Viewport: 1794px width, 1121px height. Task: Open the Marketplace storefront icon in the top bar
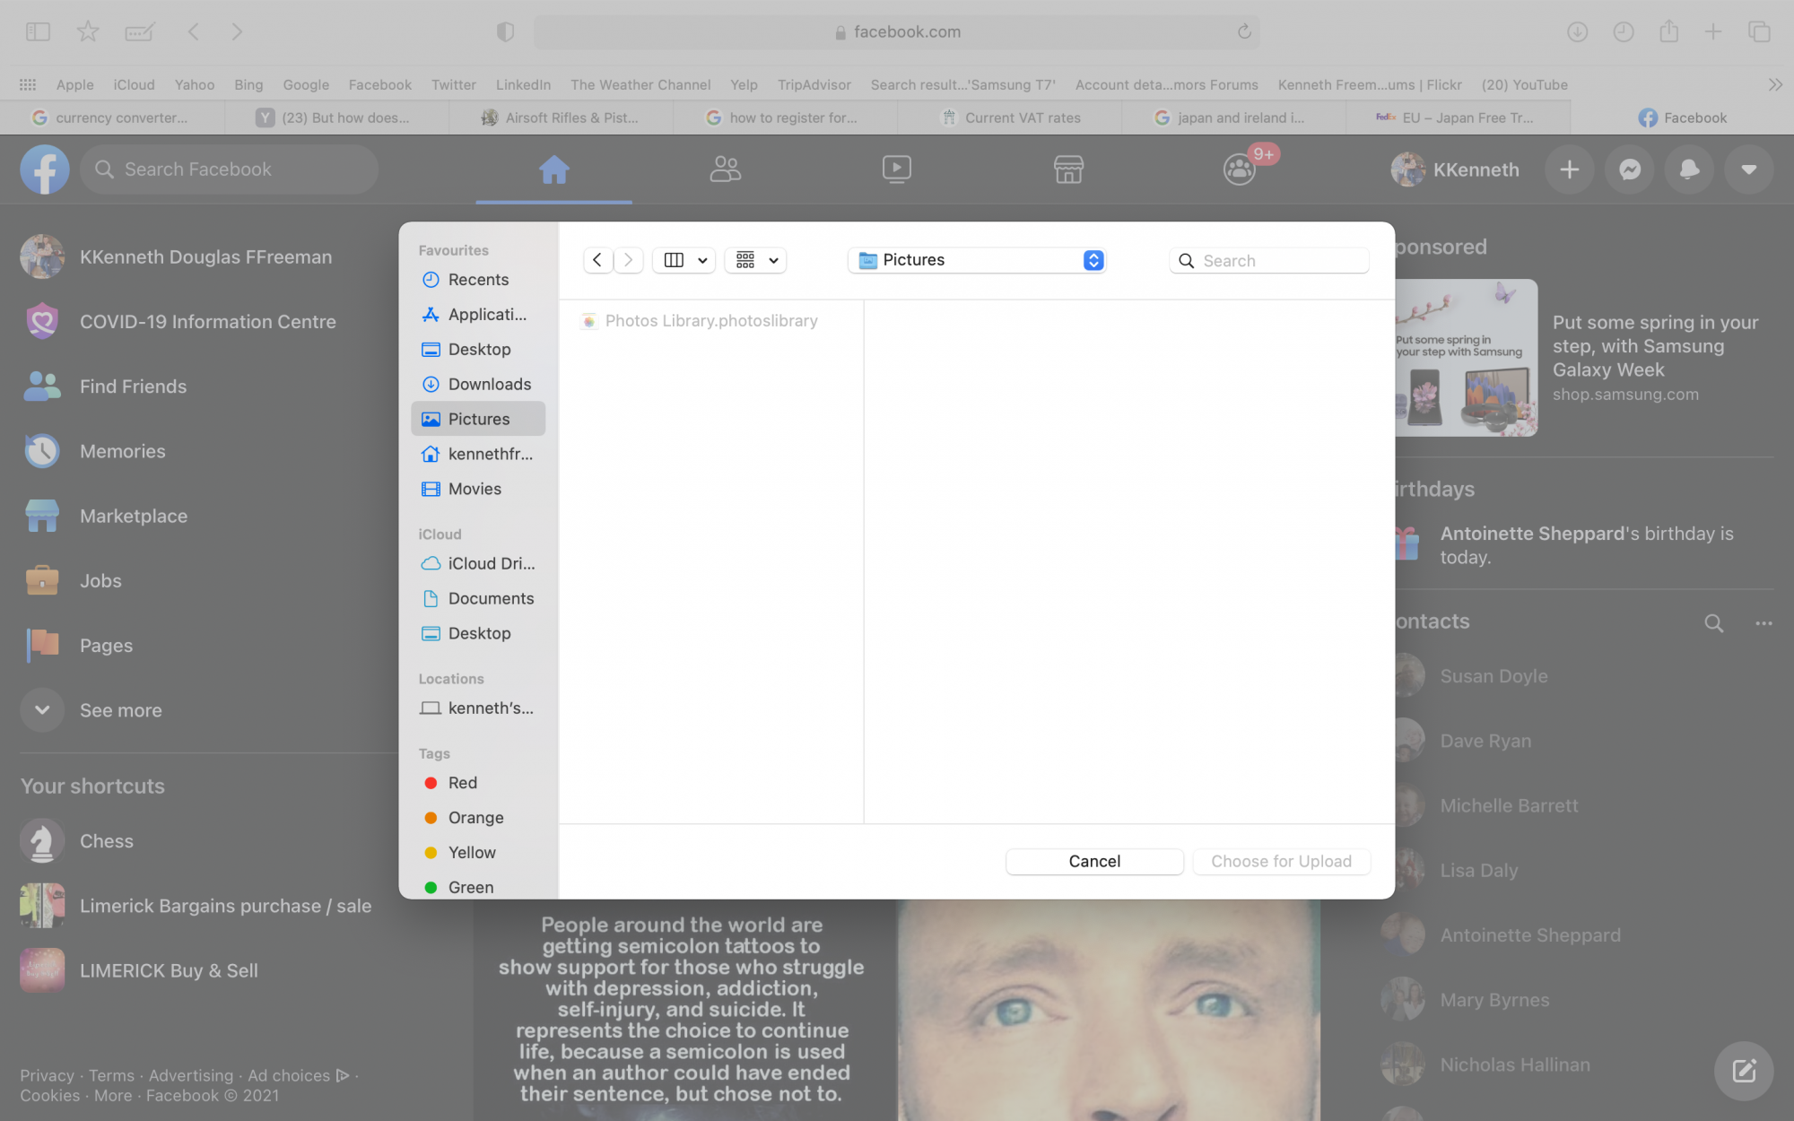[1068, 169]
